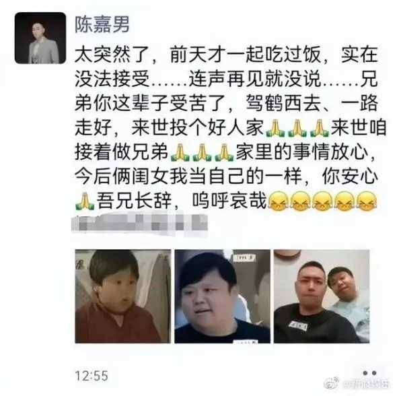The height and width of the screenshot is (396, 399).
Task: Click the praying hands emoji right after 做兄弟
Action: pyautogui.click(x=180, y=153)
